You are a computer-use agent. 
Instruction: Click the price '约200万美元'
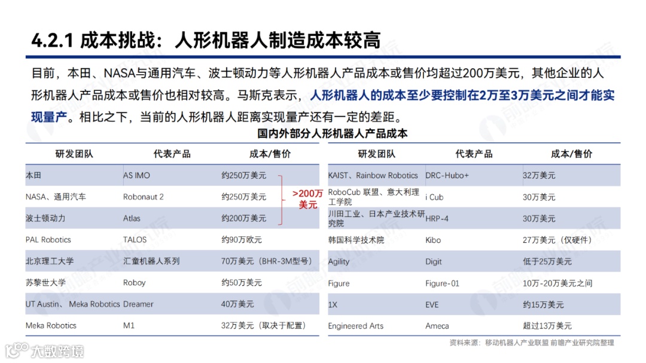[244, 218]
